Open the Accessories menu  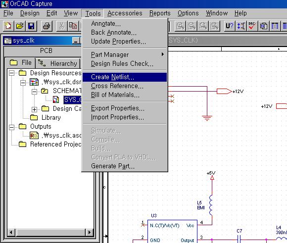(x=125, y=13)
